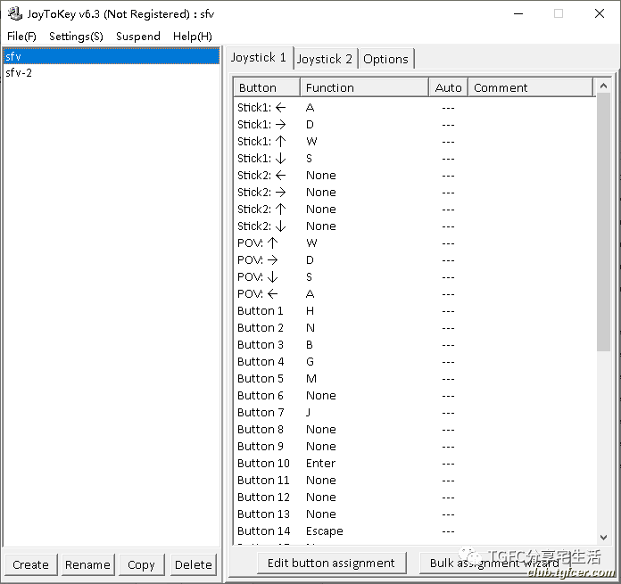Open the Settings(S) menu
The image size is (621, 584).
76,37
